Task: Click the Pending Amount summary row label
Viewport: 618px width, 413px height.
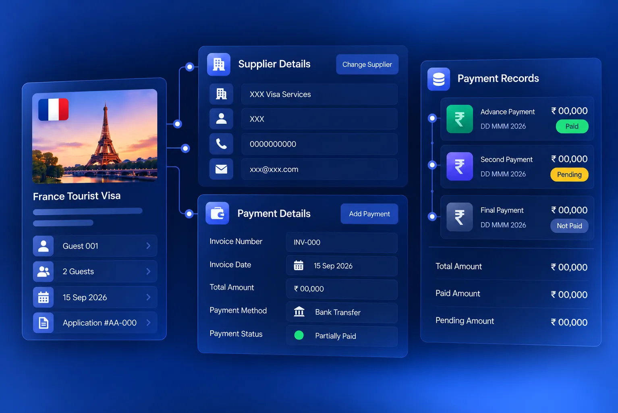Action: point(465,321)
